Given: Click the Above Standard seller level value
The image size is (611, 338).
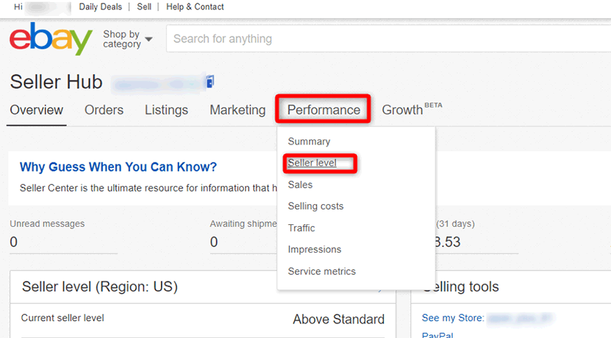Looking at the screenshot, I should coord(339,319).
